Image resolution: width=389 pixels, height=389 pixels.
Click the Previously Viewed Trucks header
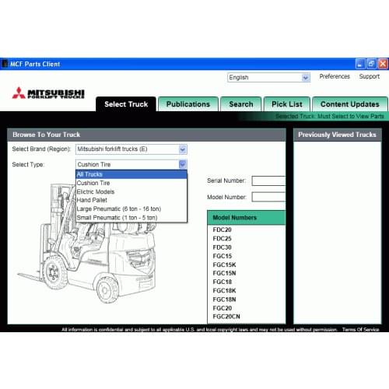337,135
